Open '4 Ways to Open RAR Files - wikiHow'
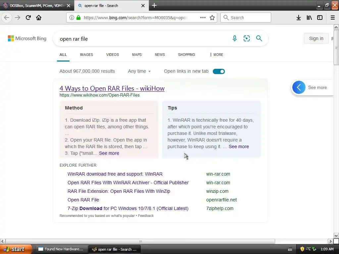 click(112, 88)
